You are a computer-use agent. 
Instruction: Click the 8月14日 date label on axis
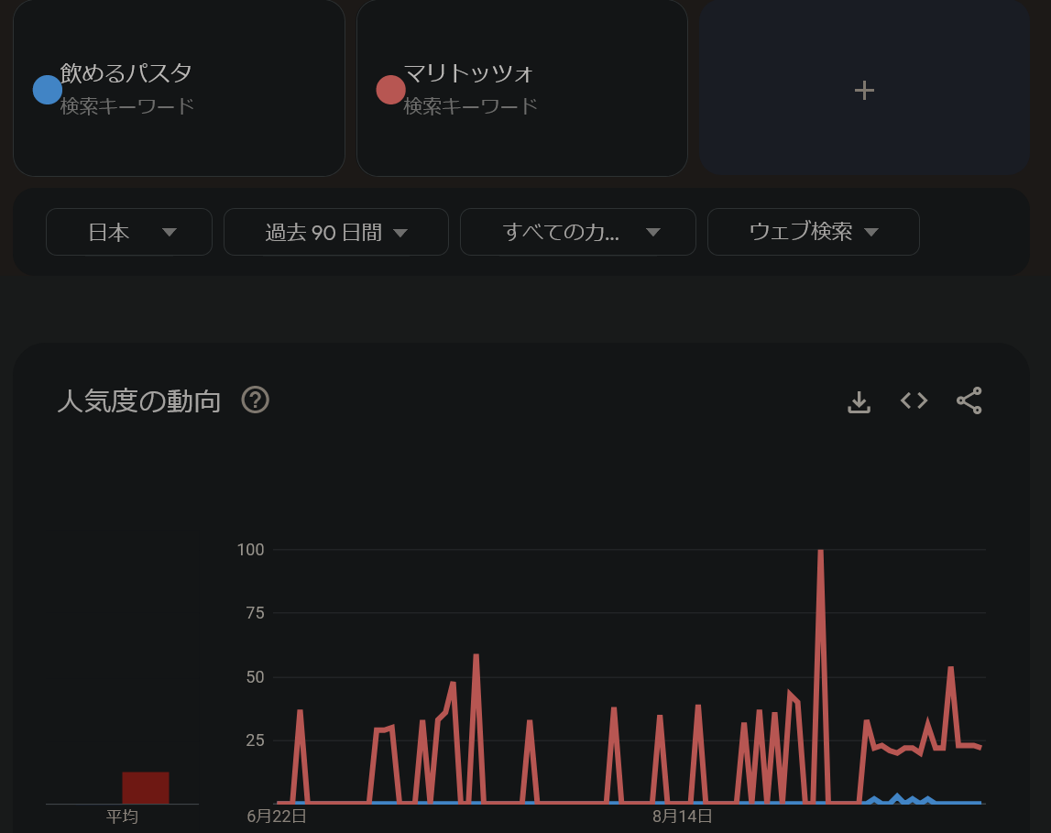[x=683, y=817]
